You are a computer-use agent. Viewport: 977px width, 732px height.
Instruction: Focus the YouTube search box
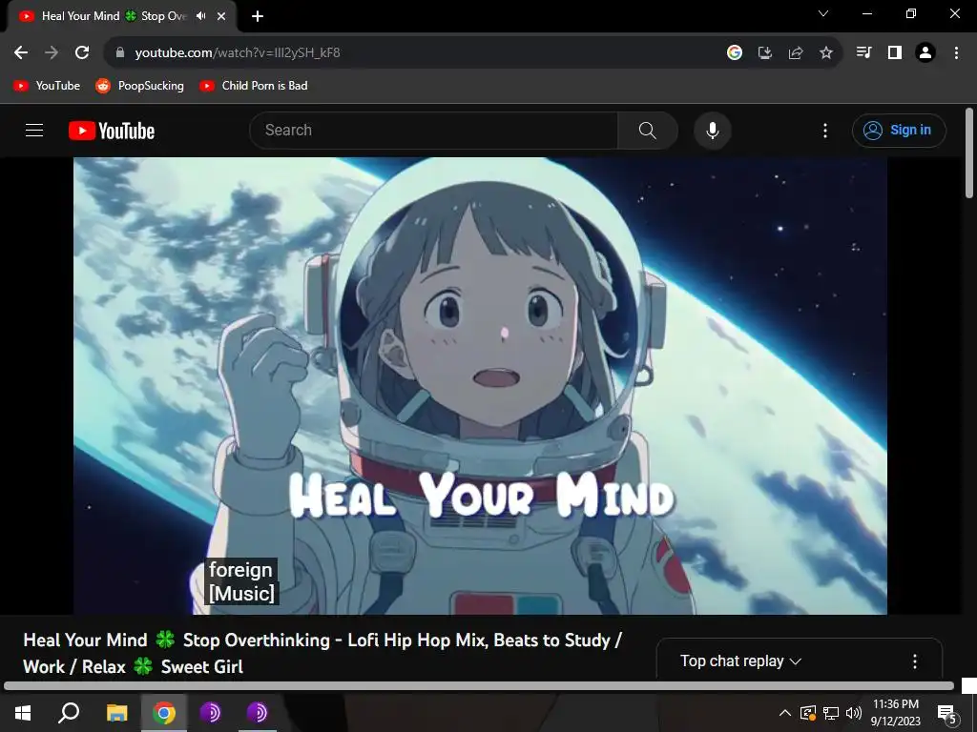(434, 131)
